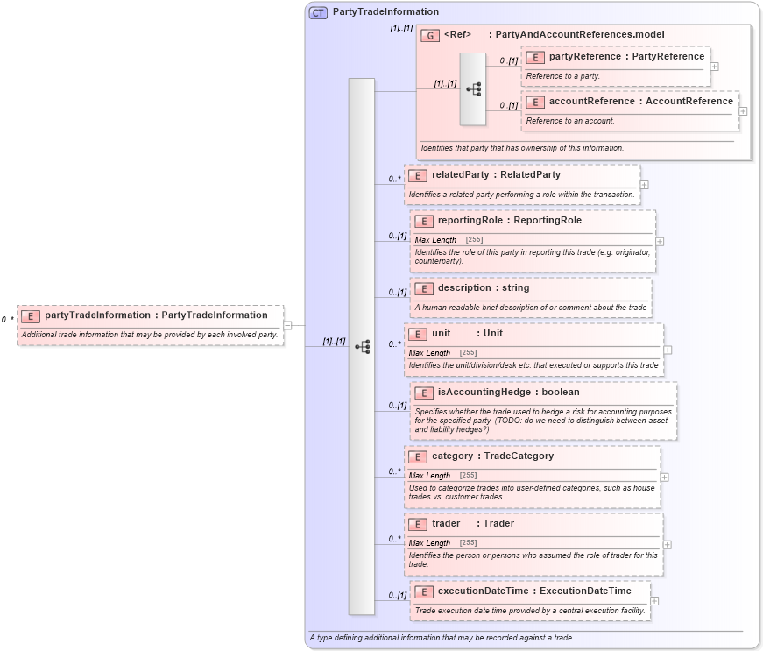Click the 'executionDateTime : ExecutionDateTime' label
This screenshot has height=651, width=763.
pos(534,591)
